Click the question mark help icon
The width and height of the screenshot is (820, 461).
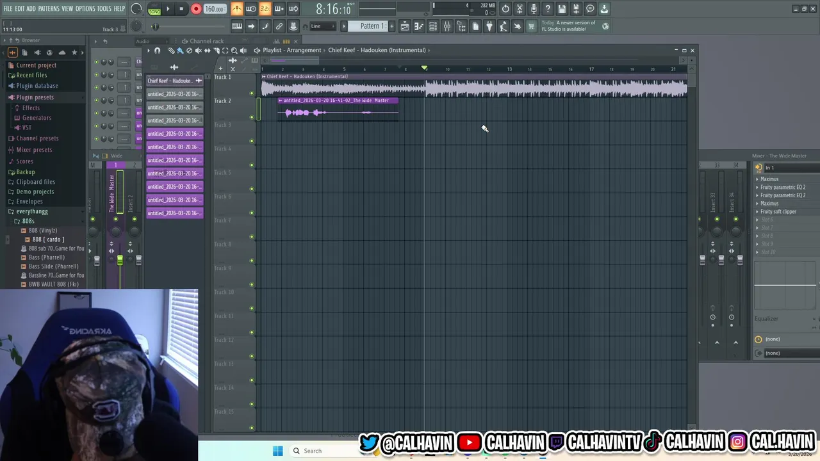click(x=548, y=9)
